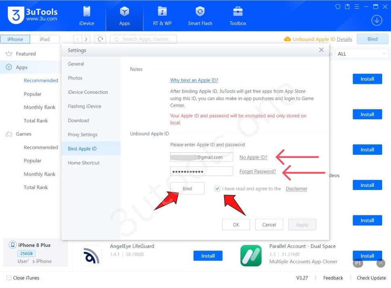Select the Download settings category

pos(78,120)
